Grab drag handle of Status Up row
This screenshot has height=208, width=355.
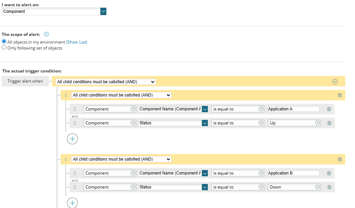75,123
